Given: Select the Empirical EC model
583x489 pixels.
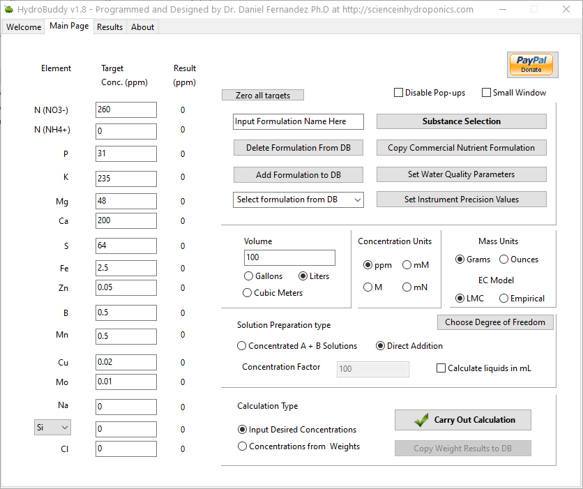Looking at the screenshot, I should (504, 299).
